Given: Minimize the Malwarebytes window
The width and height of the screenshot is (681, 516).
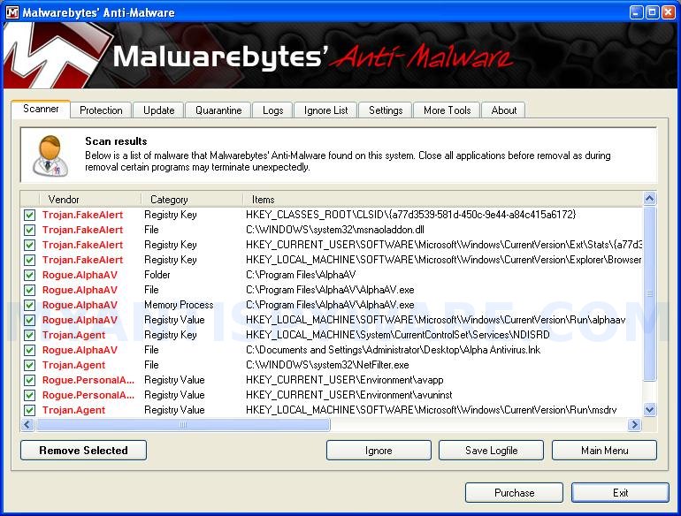Looking at the screenshot, I should [636, 12].
